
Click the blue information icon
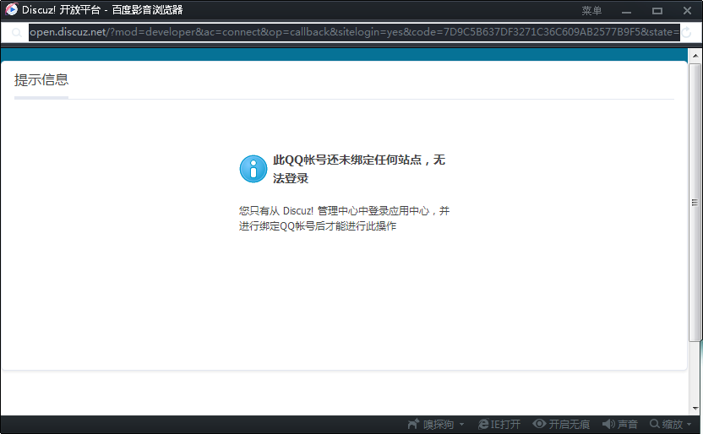click(253, 169)
